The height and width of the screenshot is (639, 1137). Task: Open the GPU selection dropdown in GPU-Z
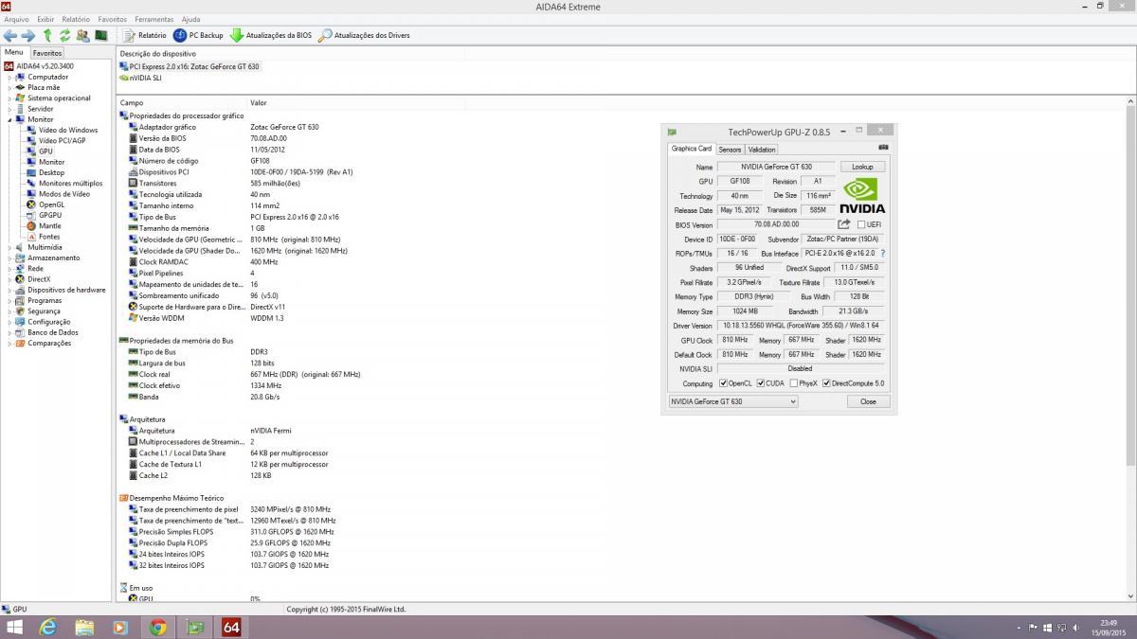click(x=733, y=401)
